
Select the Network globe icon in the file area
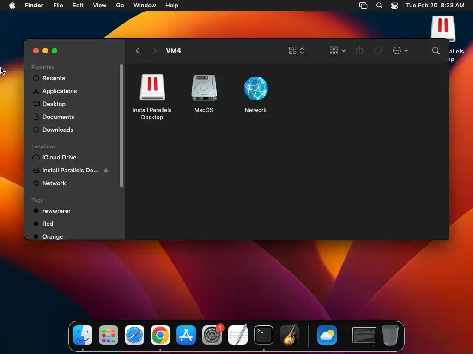pyautogui.click(x=255, y=88)
